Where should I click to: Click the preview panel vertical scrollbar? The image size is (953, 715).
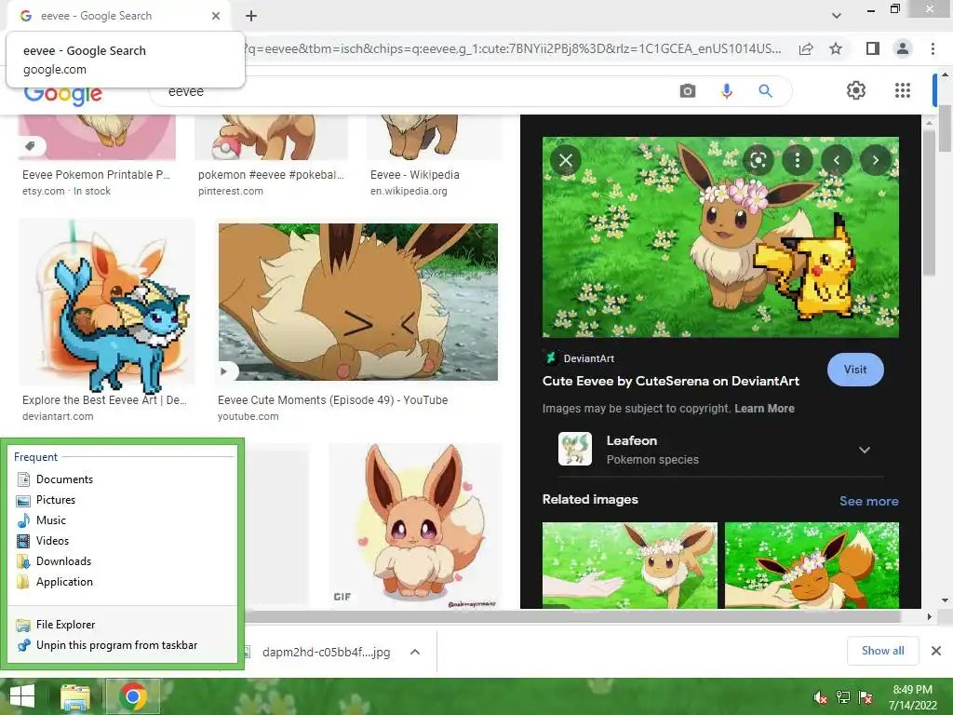929,201
